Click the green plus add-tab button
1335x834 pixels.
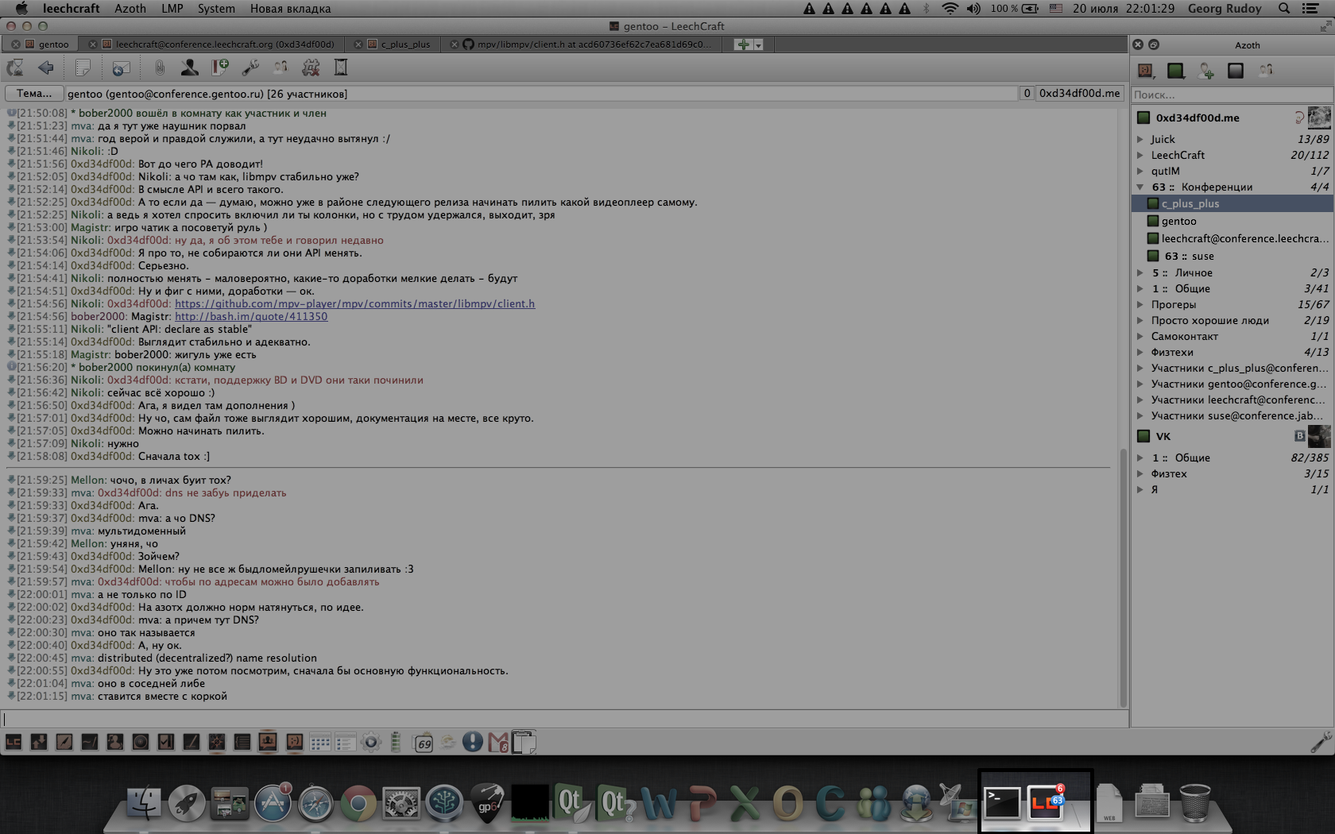pos(743,44)
